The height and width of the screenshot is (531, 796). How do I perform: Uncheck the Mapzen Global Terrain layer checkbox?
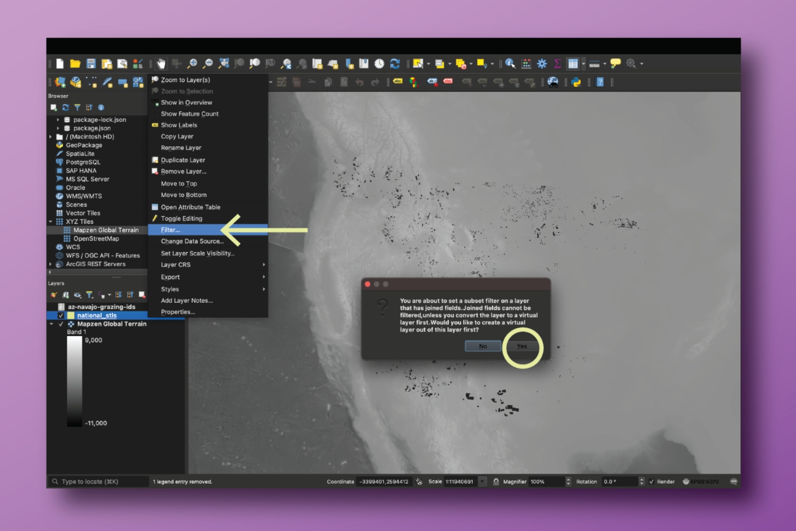click(x=61, y=324)
